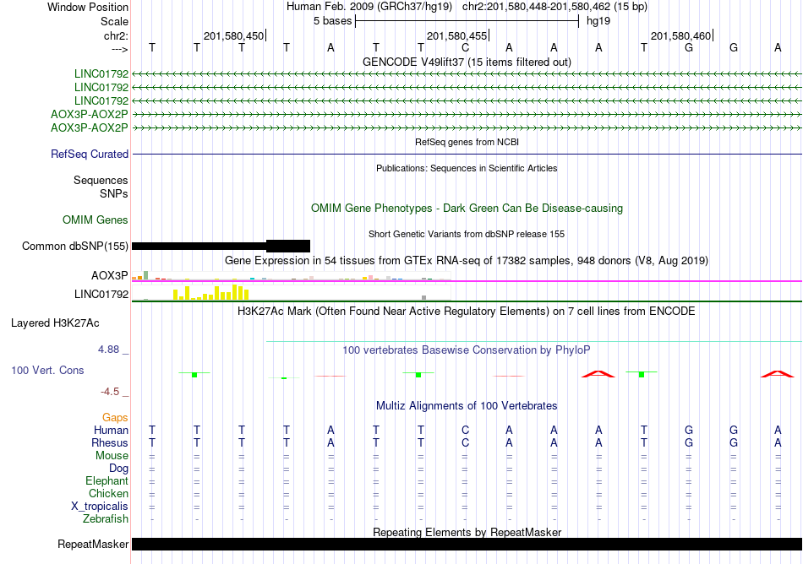803x564 pixels.
Task: Click the ---> sequence direction label
Action: pos(119,49)
